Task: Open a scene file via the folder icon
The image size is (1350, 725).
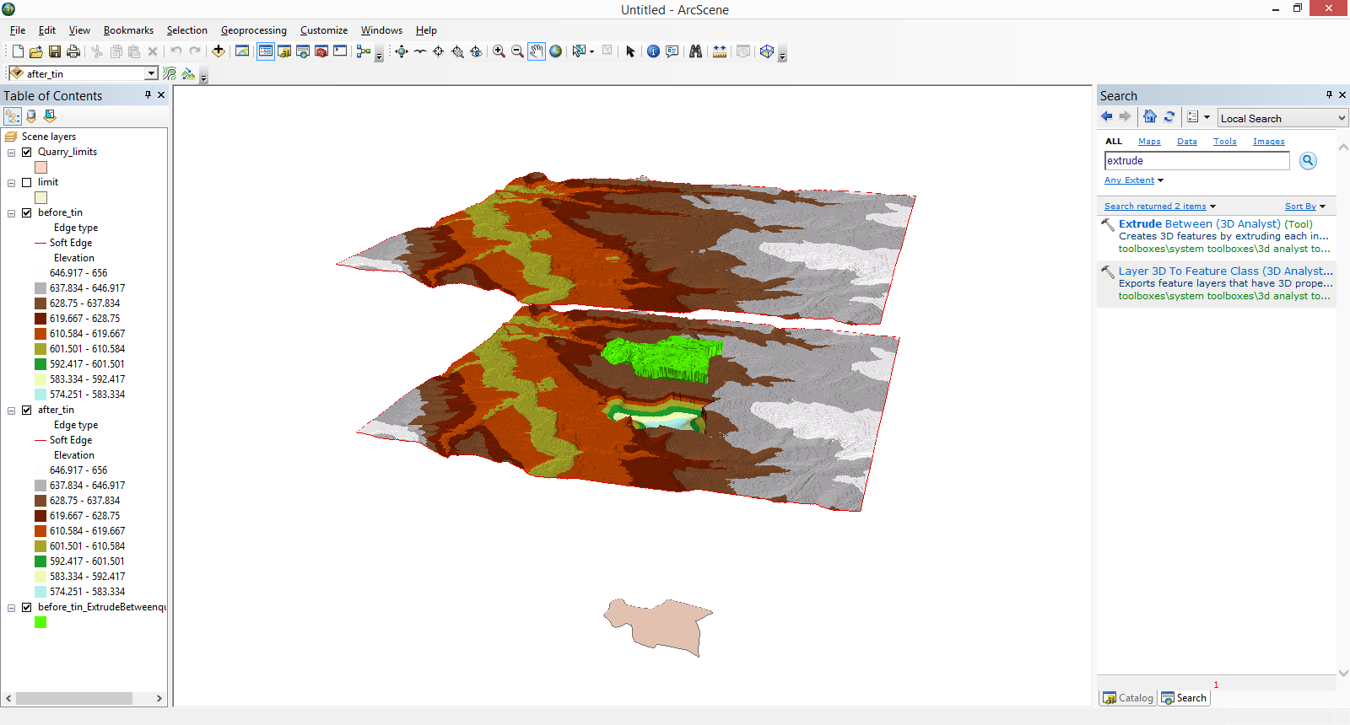Action: click(36, 51)
